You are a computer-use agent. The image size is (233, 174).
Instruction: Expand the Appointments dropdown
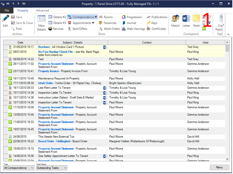(x=93, y=23)
